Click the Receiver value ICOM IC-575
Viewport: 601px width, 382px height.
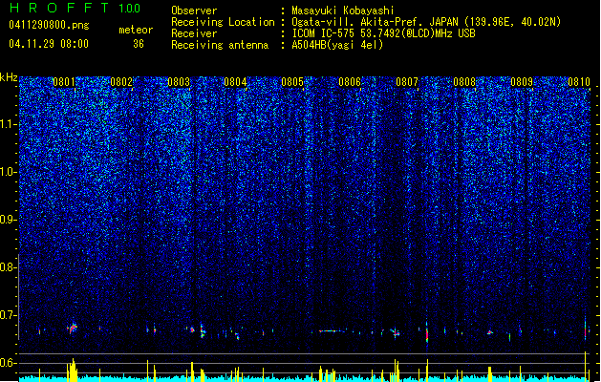click(x=324, y=33)
